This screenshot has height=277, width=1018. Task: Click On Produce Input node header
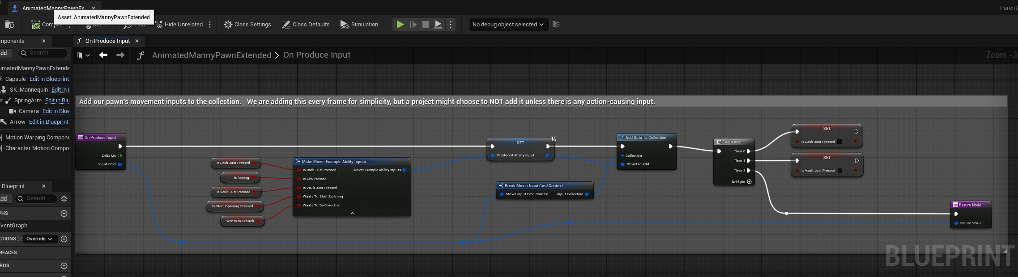click(x=101, y=138)
